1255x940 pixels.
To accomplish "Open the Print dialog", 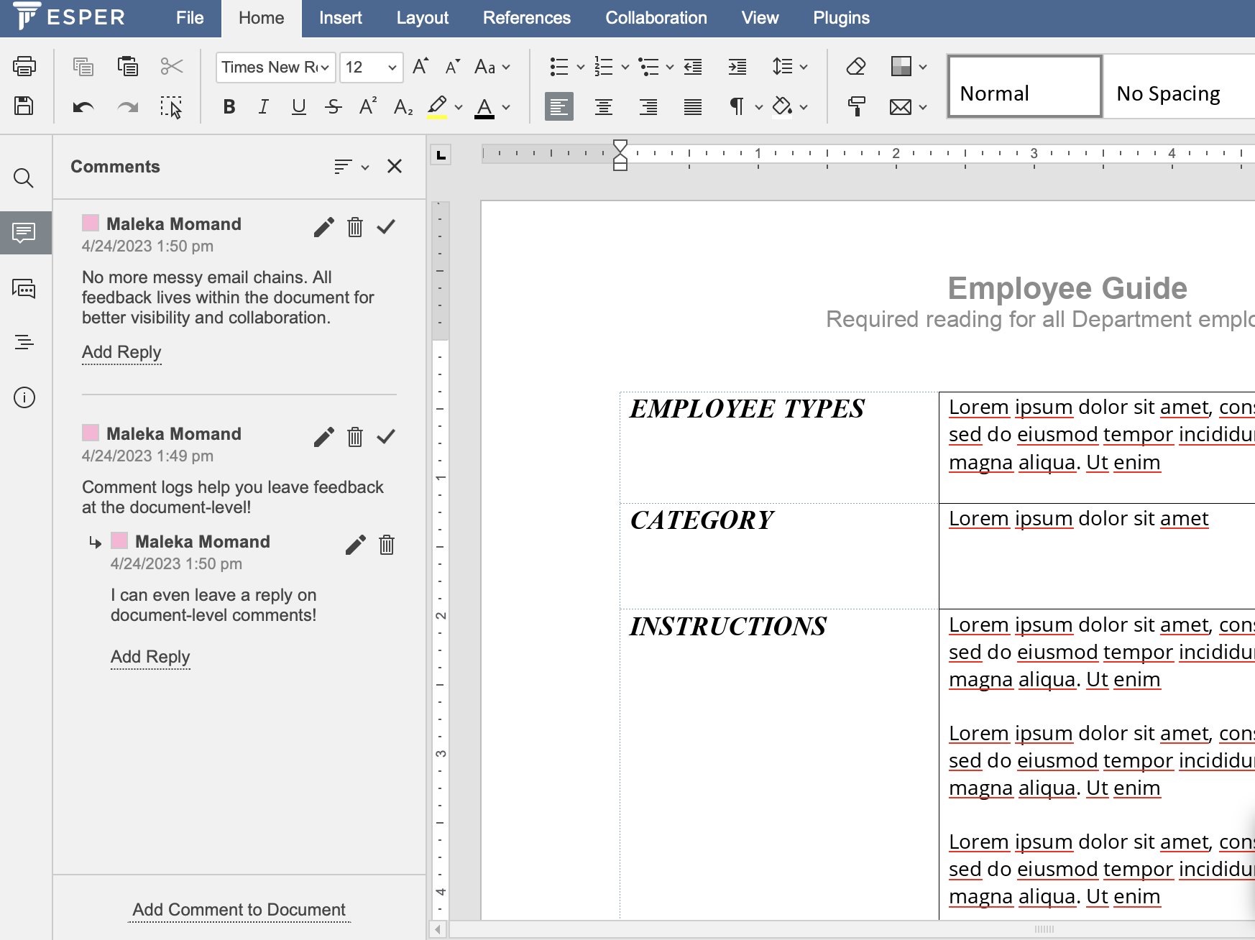I will (24, 66).
